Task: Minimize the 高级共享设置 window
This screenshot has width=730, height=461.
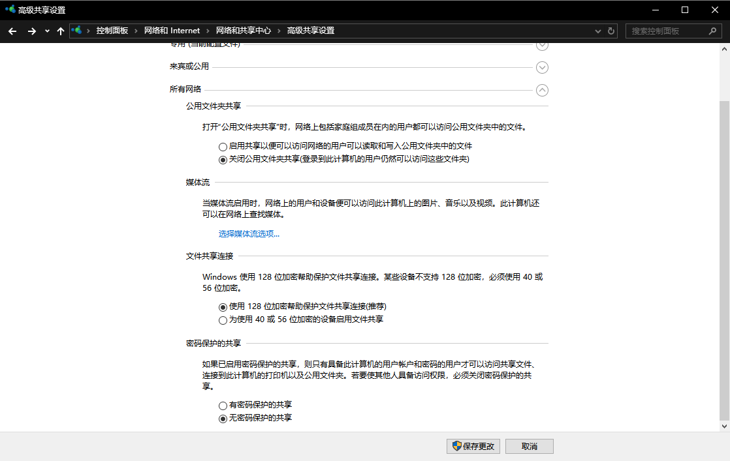Action: pyautogui.click(x=656, y=10)
